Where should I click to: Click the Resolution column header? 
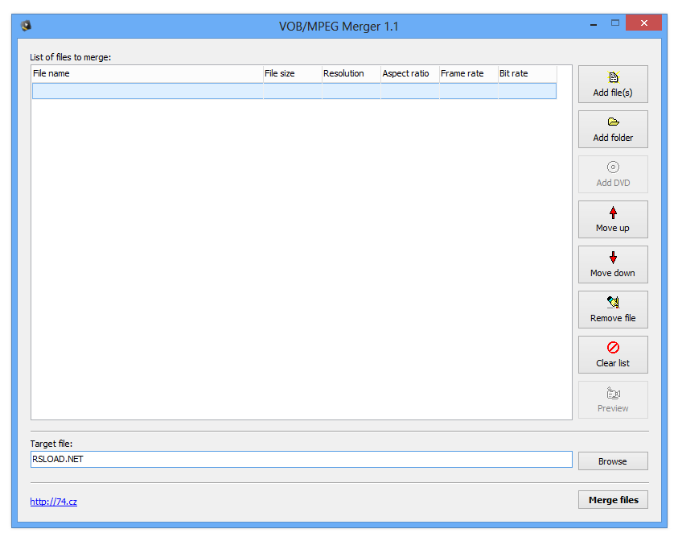[x=350, y=73]
